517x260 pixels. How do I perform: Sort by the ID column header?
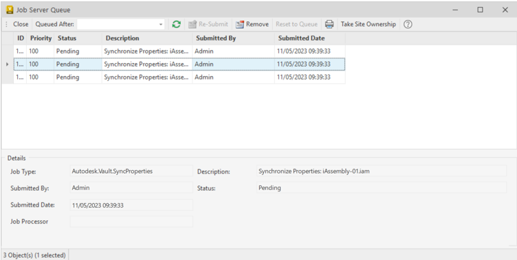click(21, 38)
